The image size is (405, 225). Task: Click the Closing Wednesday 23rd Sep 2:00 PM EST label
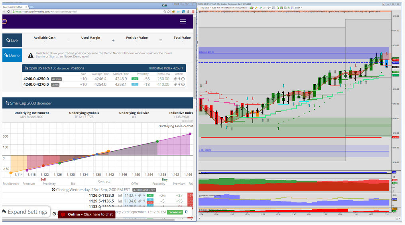click(91, 189)
